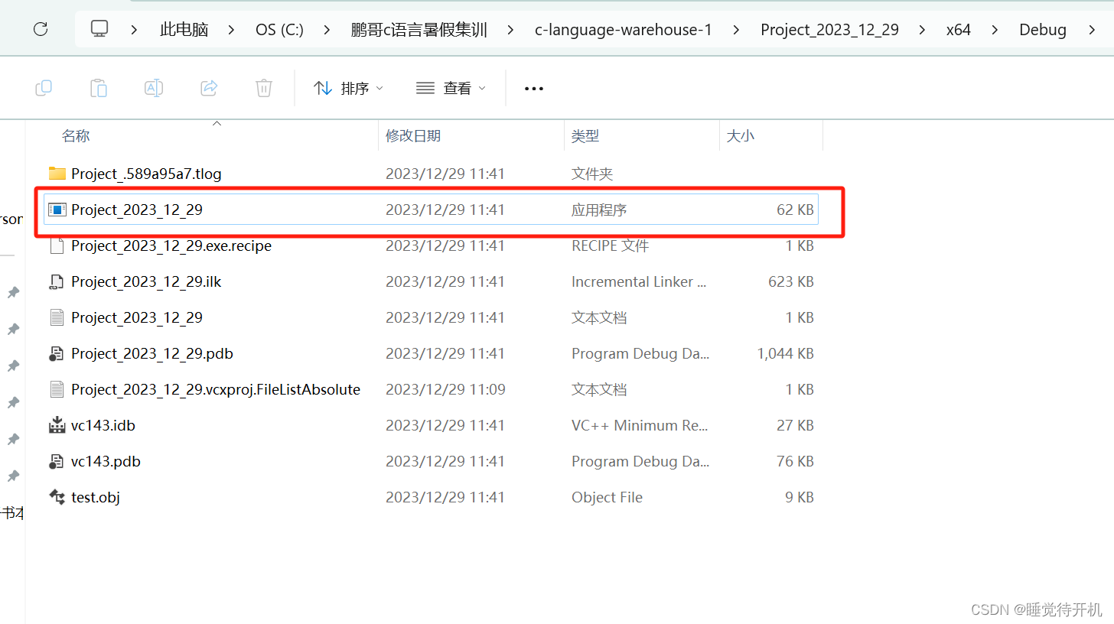Sort by the 修改日期 column header
The width and height of the screenshot is (1114, 624).
413,136
